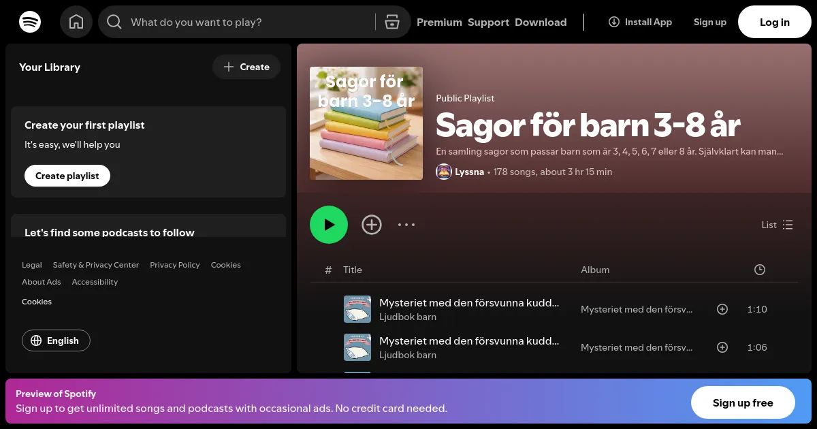
Task: Click the duration clock icon in track list
Action: coord(759,270)
